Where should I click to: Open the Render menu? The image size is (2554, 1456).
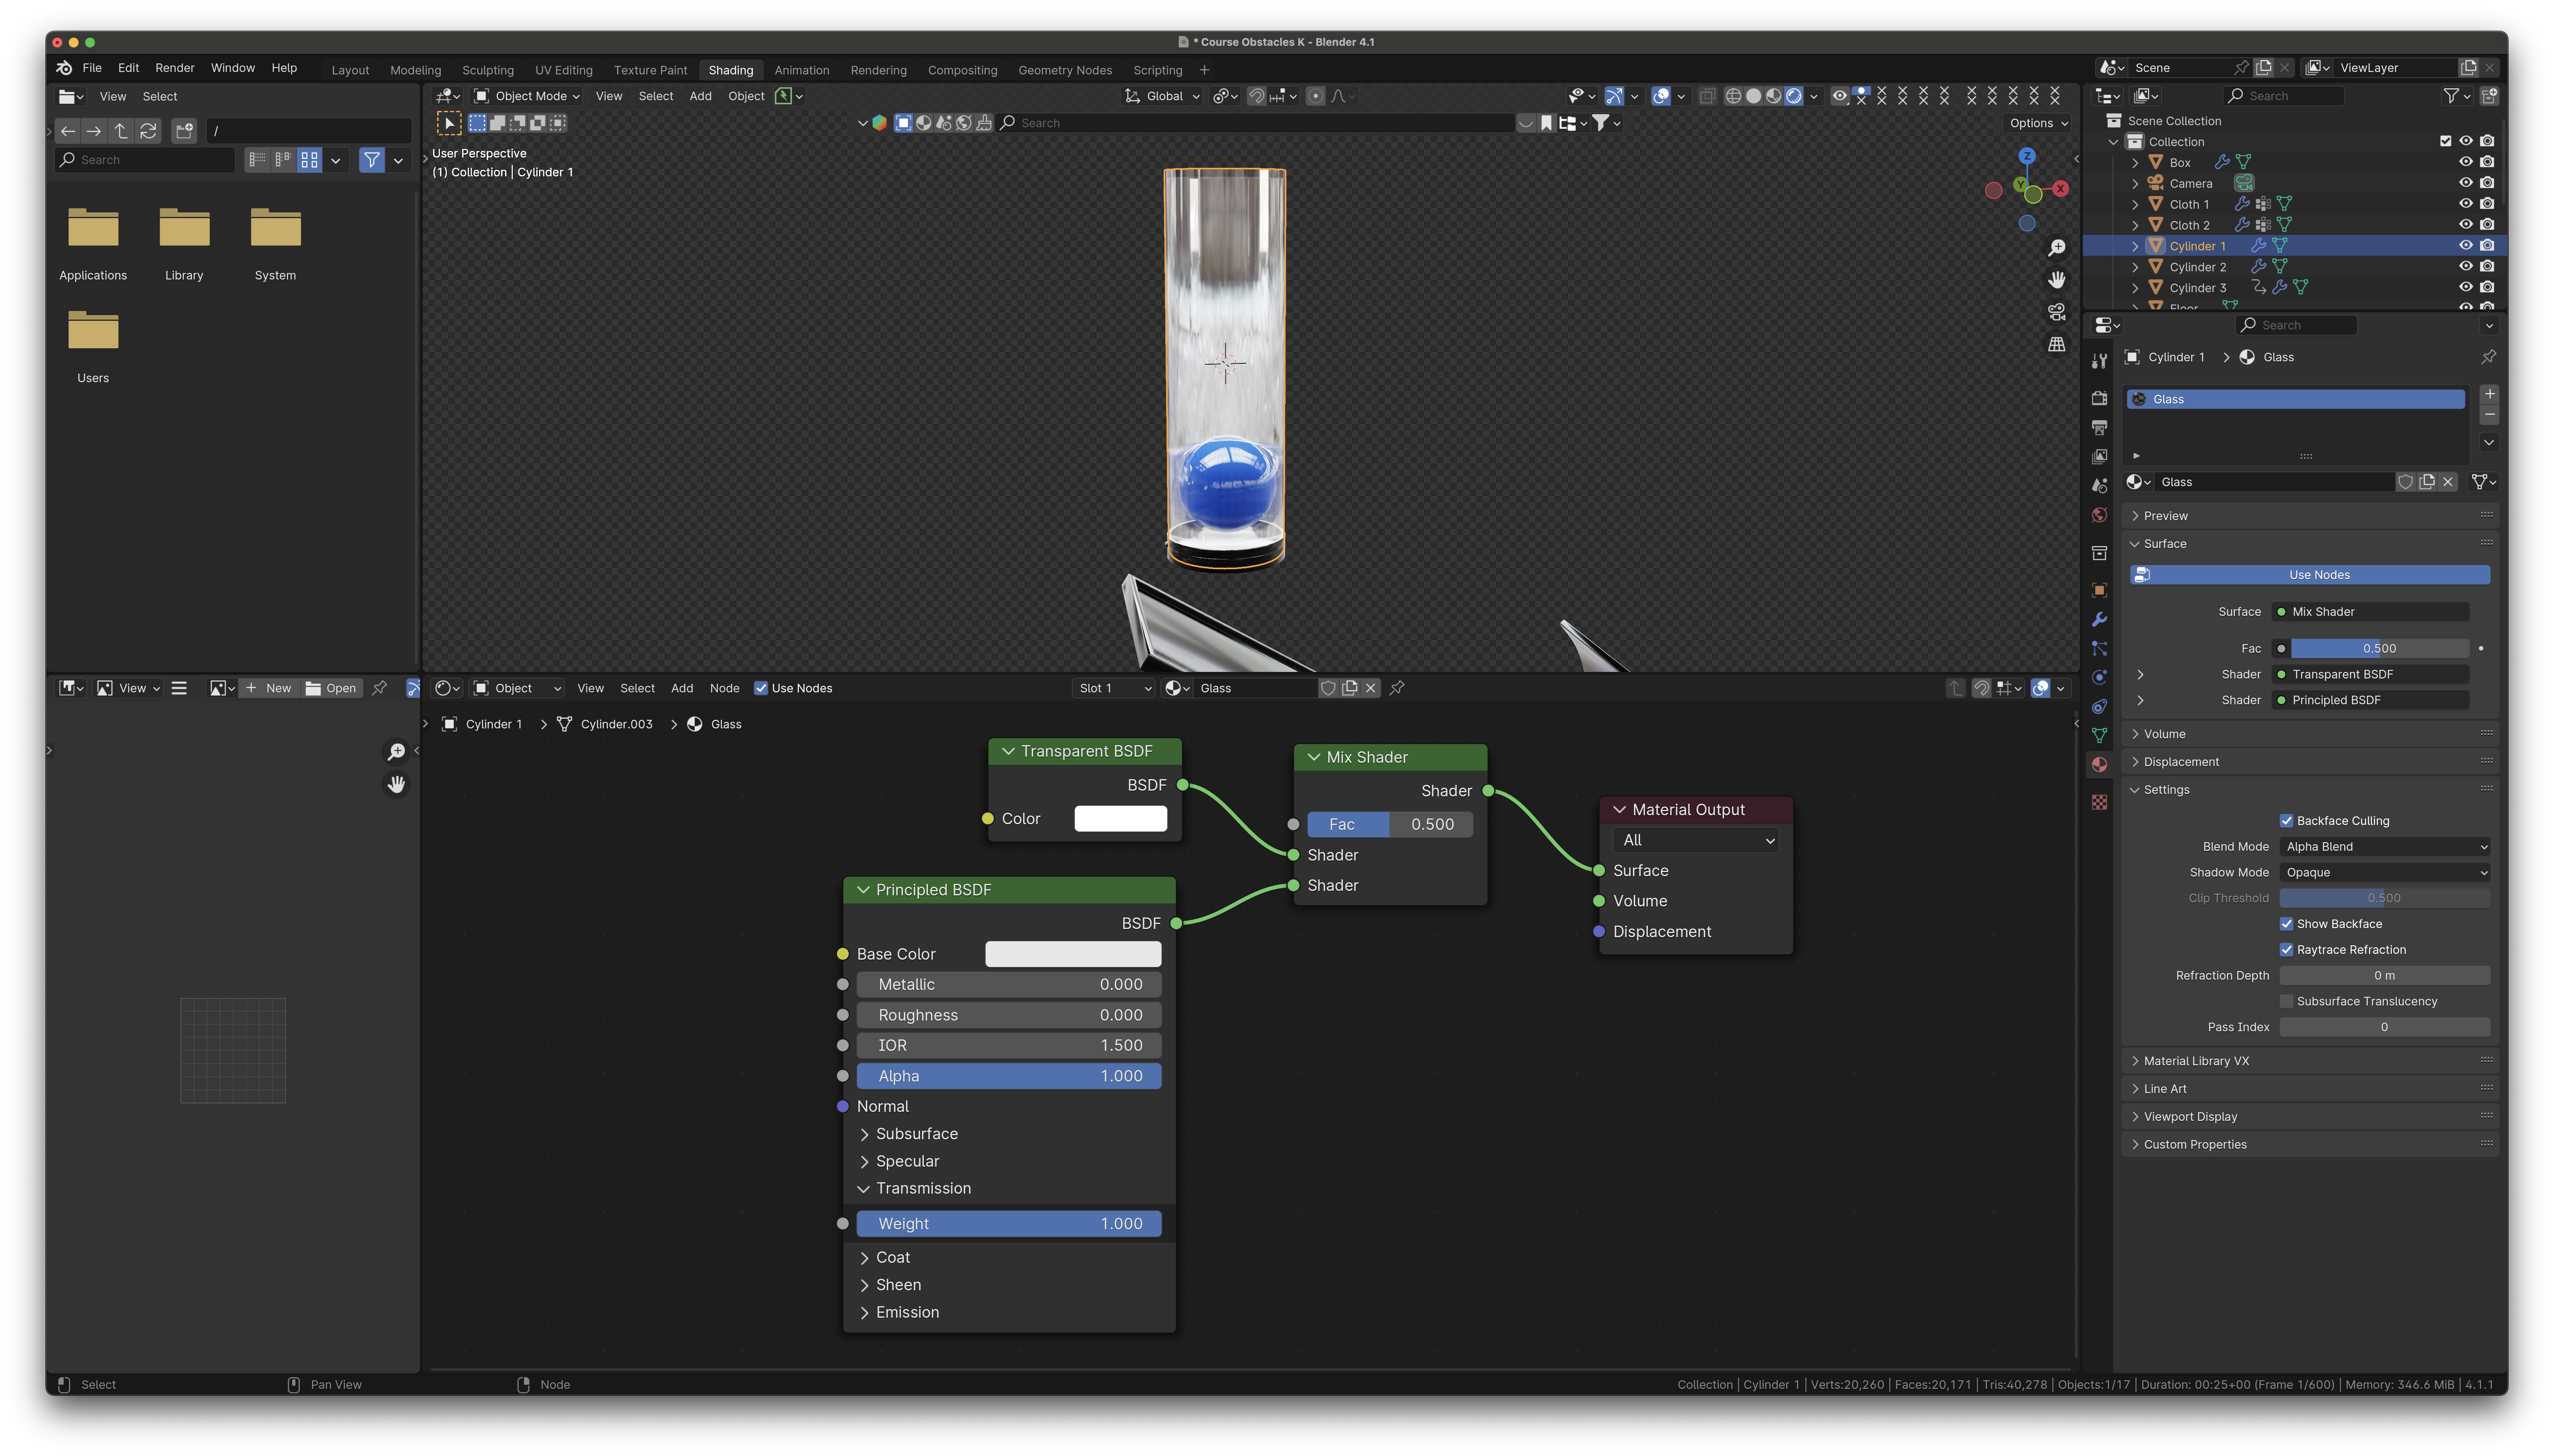175,68
